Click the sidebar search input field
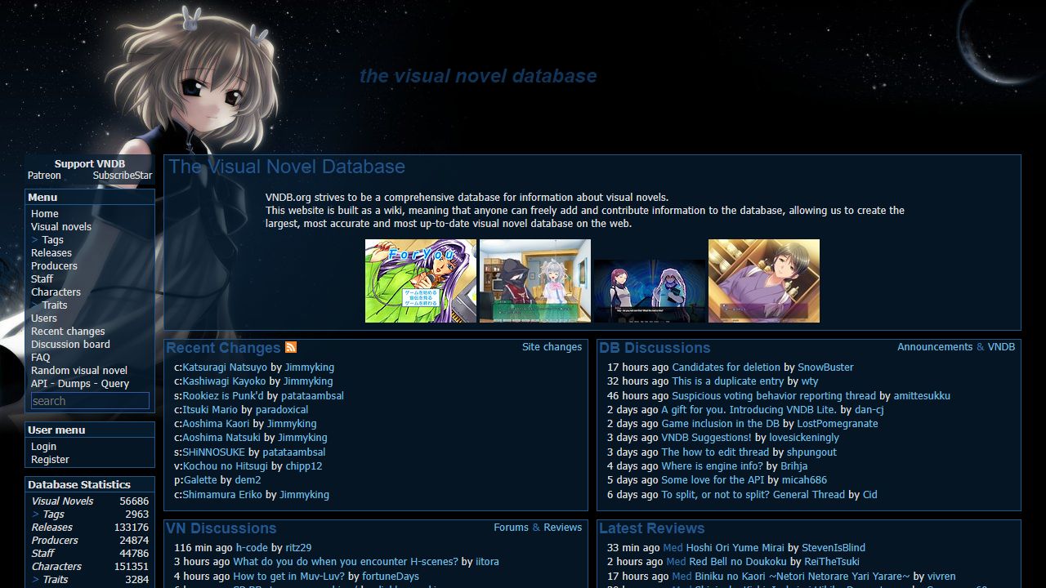 [90, 401]
